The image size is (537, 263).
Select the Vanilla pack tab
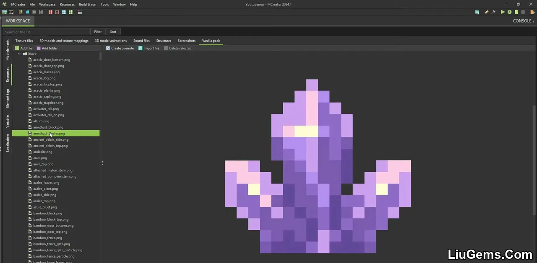pos(211,41)
